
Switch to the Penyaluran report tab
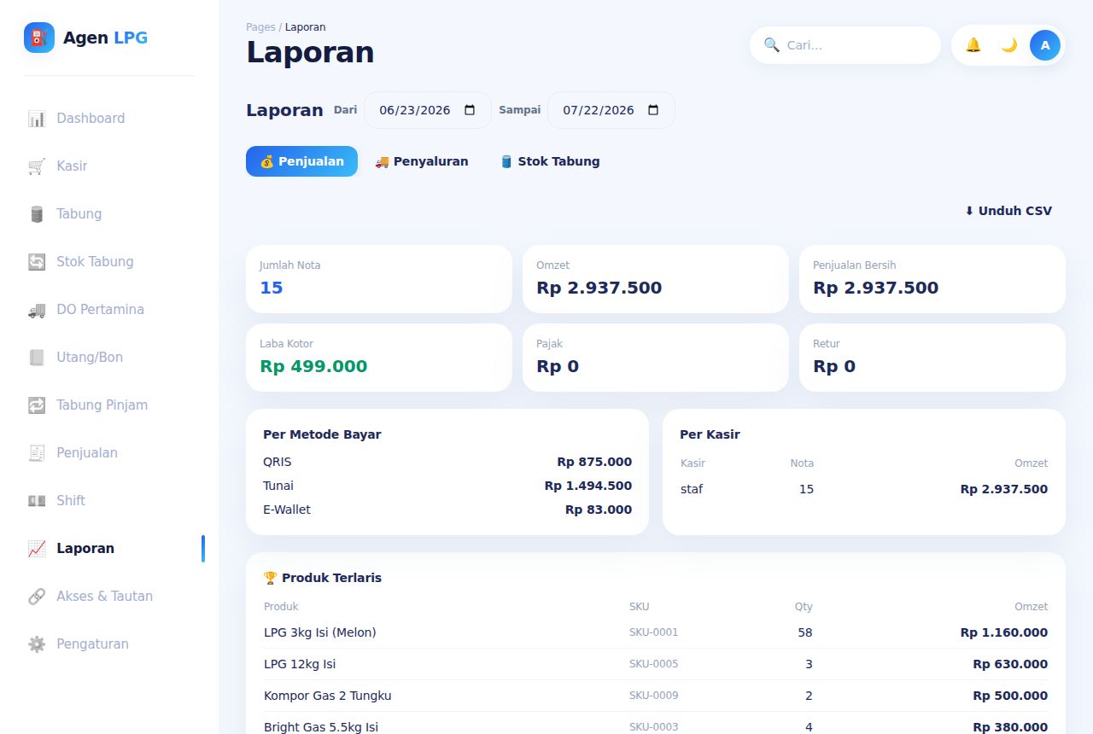pos(422,161)
